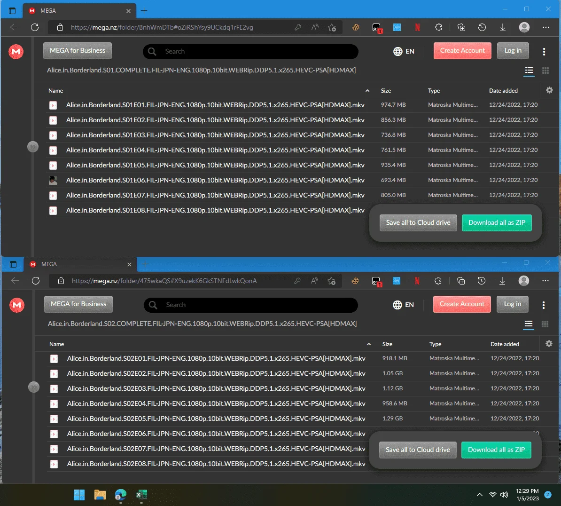The height and width of the screenshot is (506, 561).
Task: Switch bottom window to grid view
Action: (x=545, y=324)
